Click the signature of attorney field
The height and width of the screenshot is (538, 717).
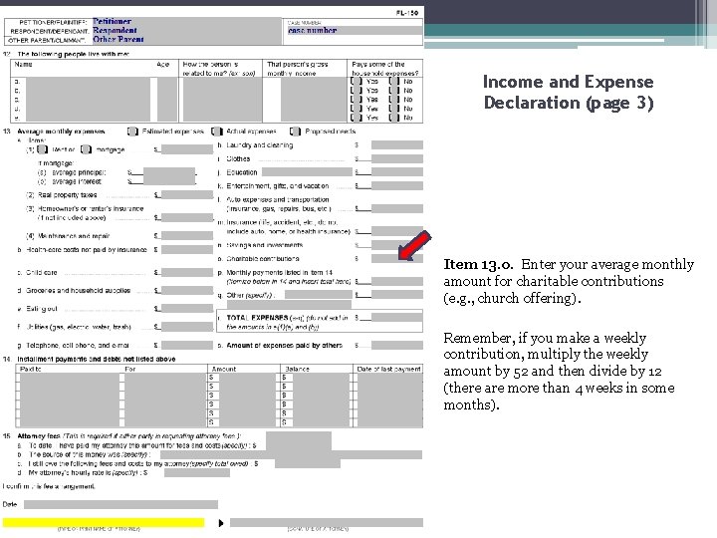coord(327,523)
